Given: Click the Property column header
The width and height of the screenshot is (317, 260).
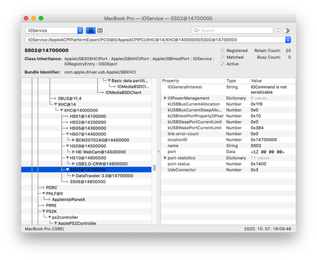Looking at the screenshot, I should [170, 81].
